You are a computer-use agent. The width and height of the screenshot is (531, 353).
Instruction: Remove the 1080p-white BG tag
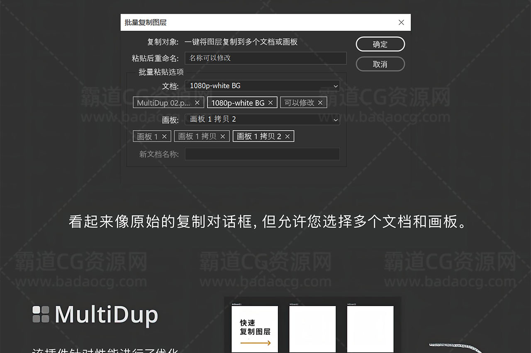click(x=270, y=103)
